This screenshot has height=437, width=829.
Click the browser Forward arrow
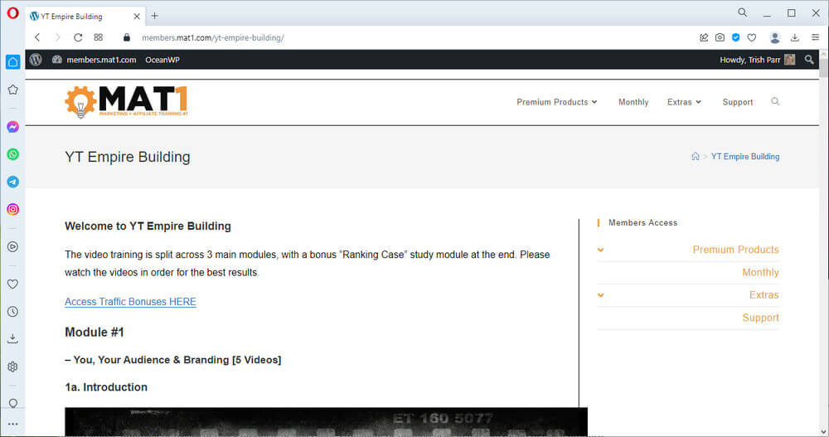pyautogui.click(x=57, y=37)
